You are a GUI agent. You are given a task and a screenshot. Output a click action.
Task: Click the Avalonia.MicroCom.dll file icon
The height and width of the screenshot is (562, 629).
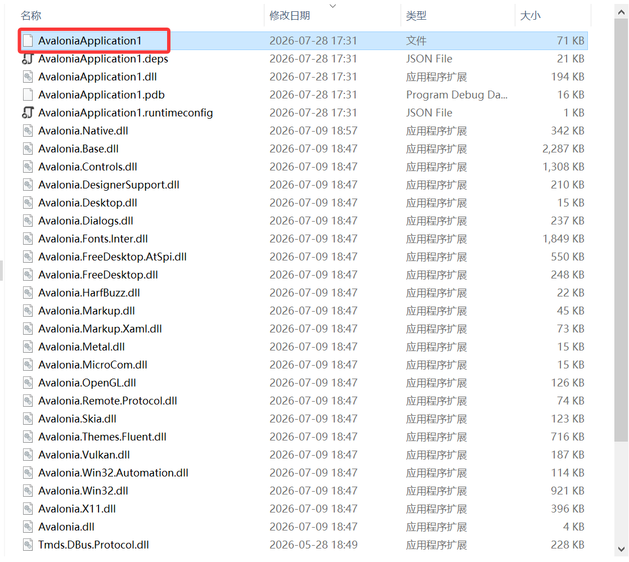28,365
